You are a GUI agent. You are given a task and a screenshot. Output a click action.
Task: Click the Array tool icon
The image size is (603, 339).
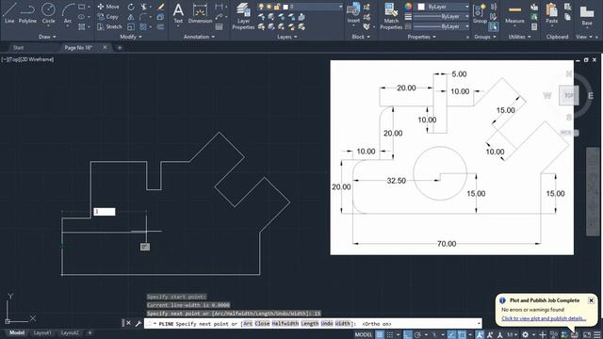tap(143, 27)
